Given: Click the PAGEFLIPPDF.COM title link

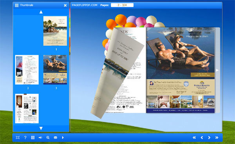Looking at the screenshot, I should pos(85,5).
